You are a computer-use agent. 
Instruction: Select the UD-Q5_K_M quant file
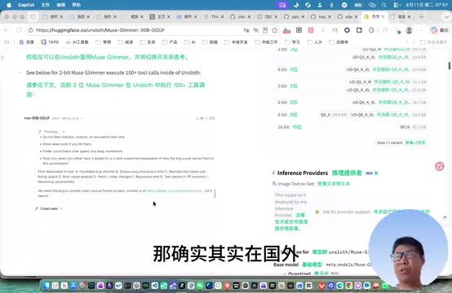coord(388,82)
